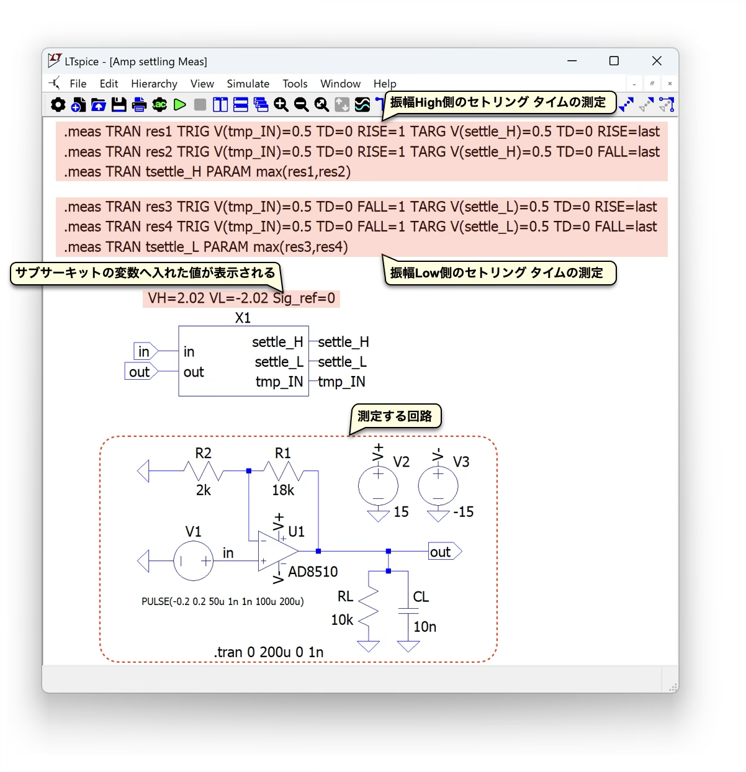Click the V2 source label

tap(402, 462)
